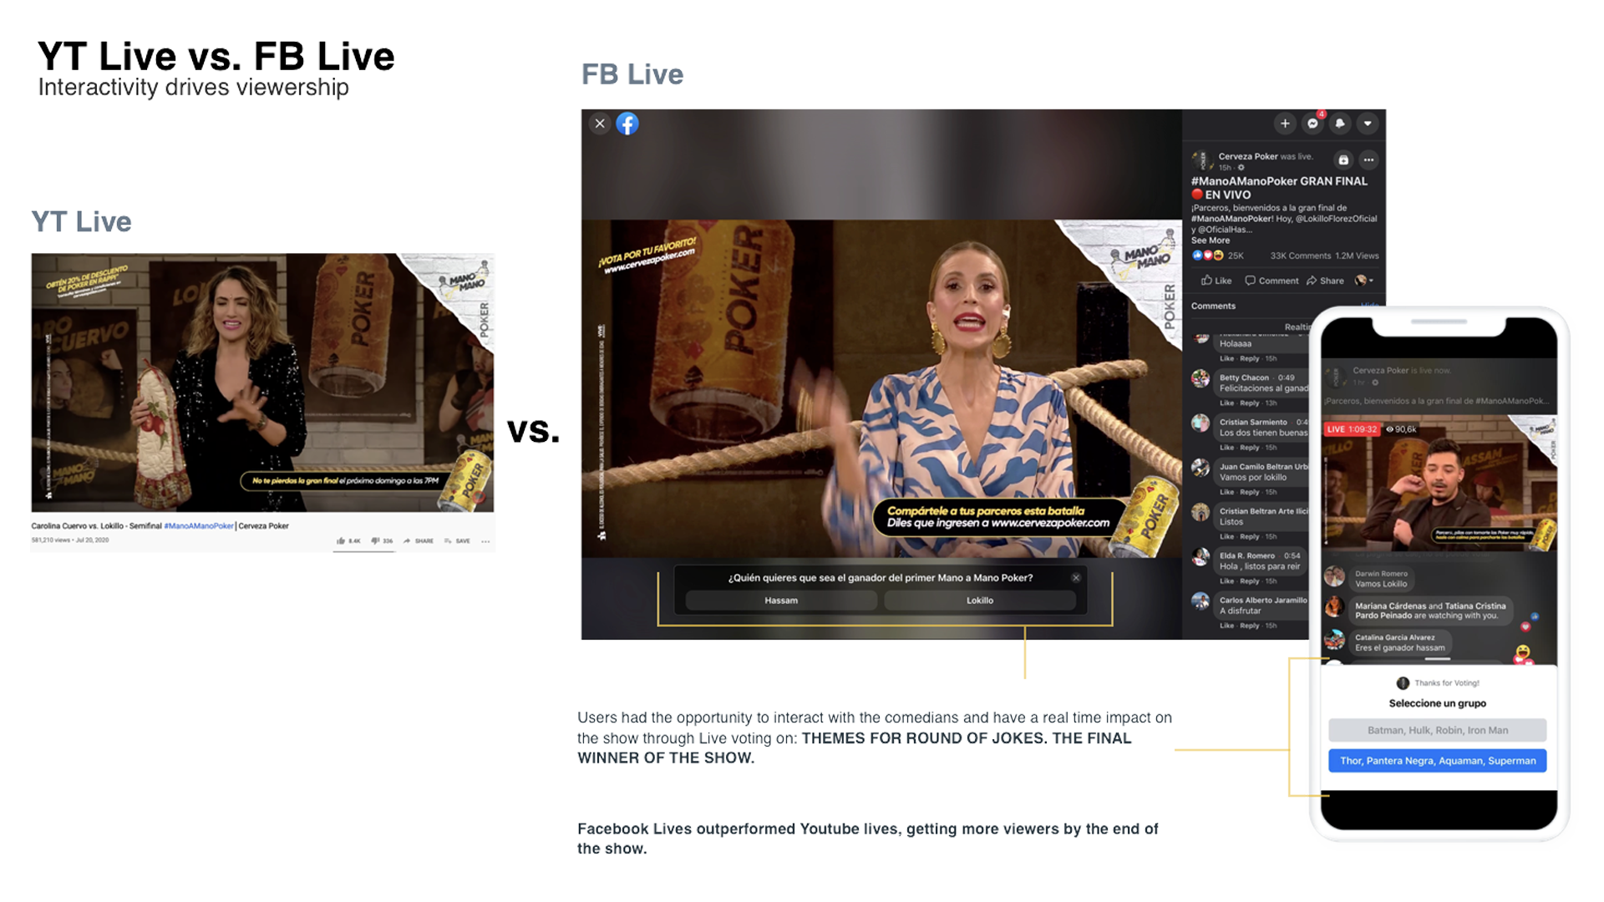The image size is (1604, 902).
Task: Open the three-dot post options menu
Action: click(1368, 160)
